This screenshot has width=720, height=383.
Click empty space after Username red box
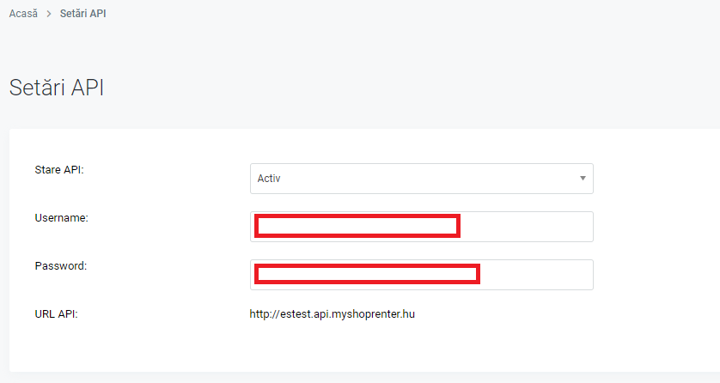pos(526,227)
